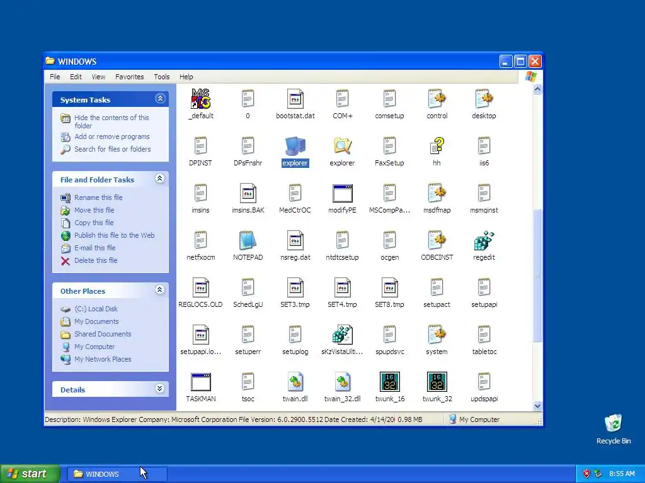Go to My Computer in Other Places
Screen dimensions: 645x483
(x=94, y=347)
